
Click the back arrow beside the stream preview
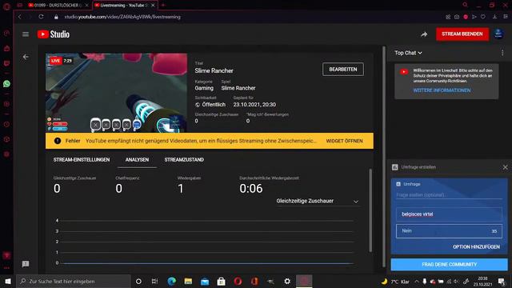coord(26,57)
